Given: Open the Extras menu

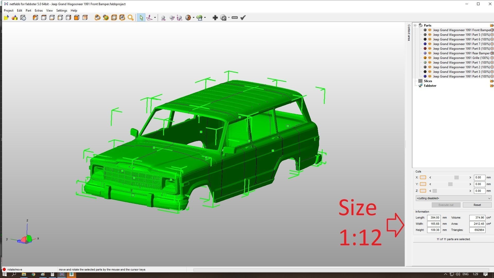Looking at the screenshot, I should 39,11.
